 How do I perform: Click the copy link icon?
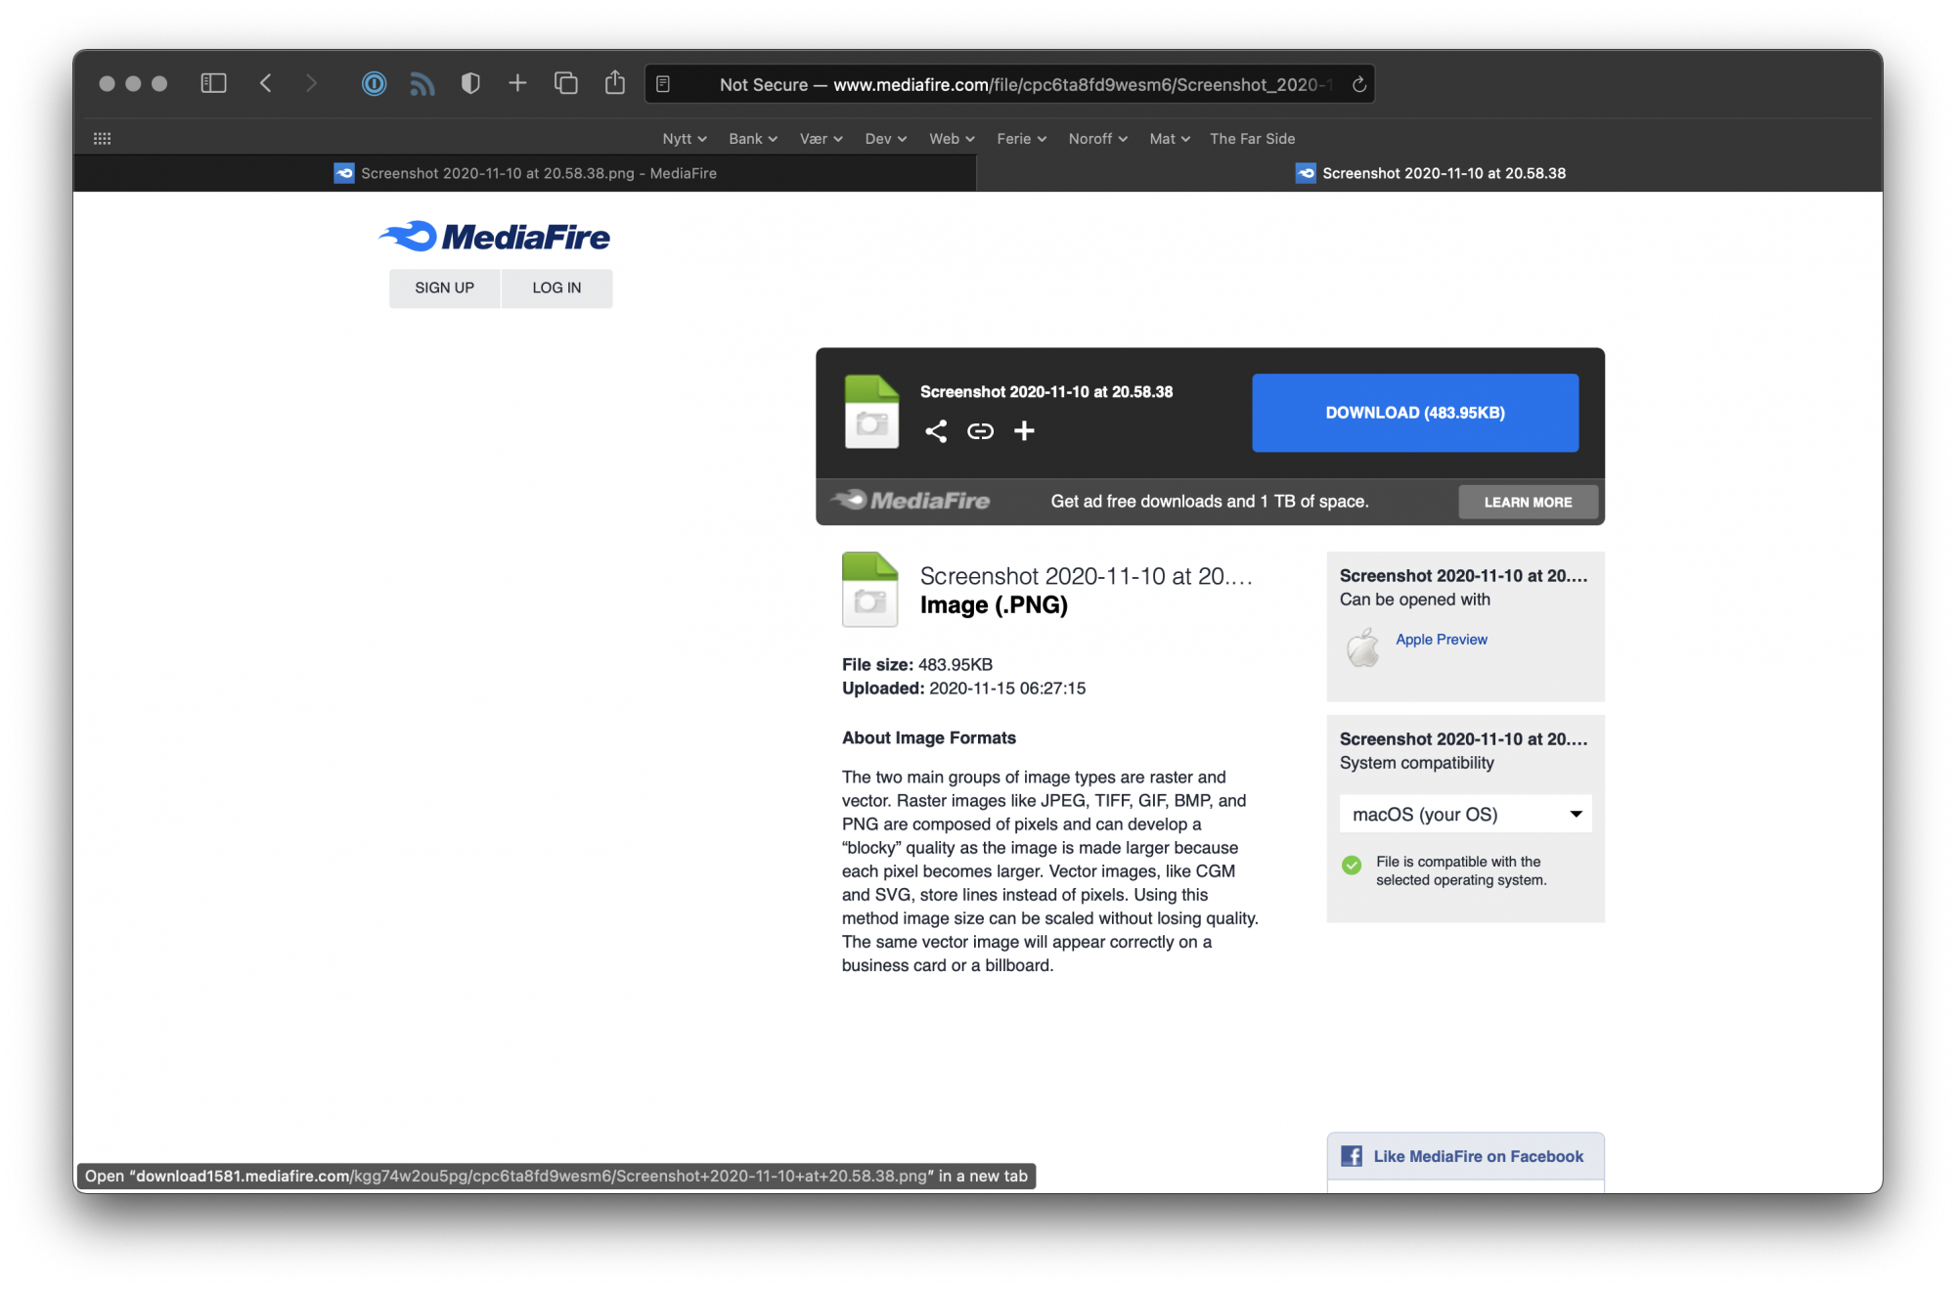[x=980, y=430]
